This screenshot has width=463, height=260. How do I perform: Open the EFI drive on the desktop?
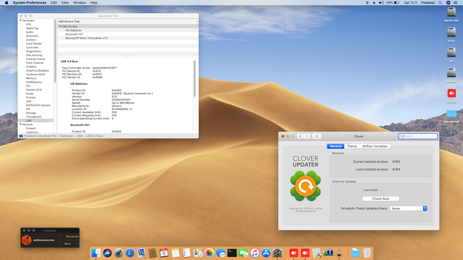(451, 53)
